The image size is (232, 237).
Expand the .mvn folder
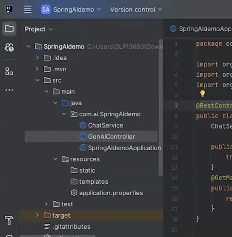point(37,69)
